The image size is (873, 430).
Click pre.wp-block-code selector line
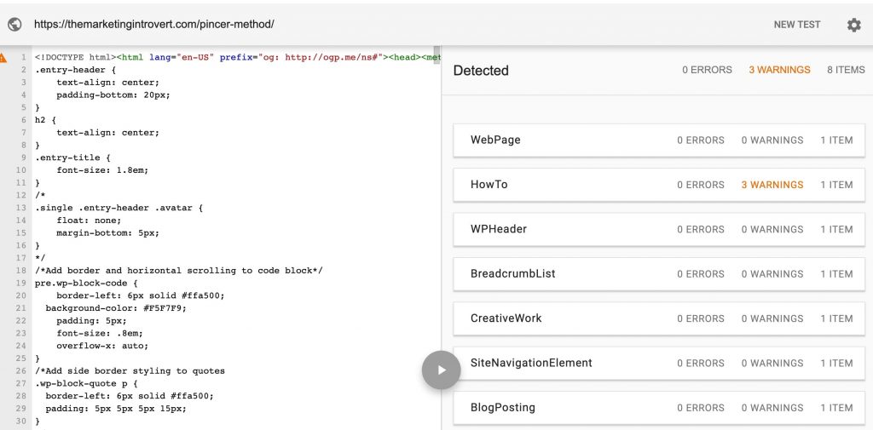(x=86, y=283)
